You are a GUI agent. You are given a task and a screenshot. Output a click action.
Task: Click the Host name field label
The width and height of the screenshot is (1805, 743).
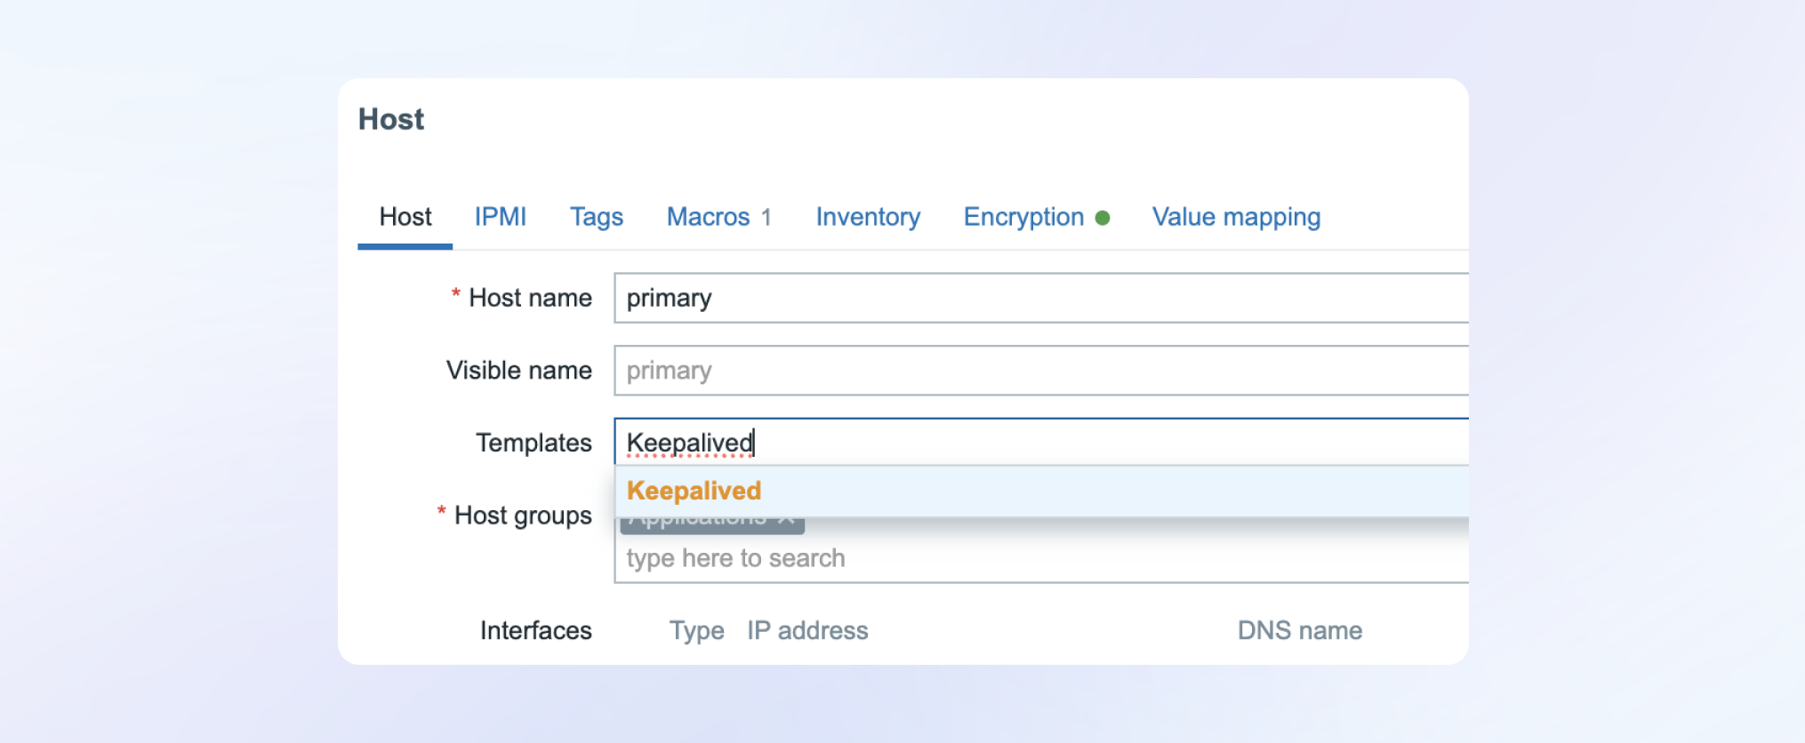tap(530, 298)
